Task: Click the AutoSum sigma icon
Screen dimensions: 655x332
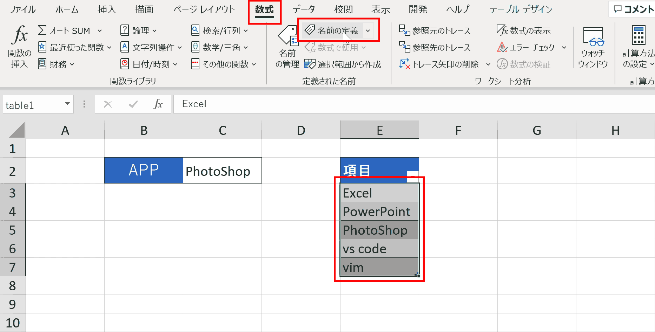Action: click(x=42, y=30)
